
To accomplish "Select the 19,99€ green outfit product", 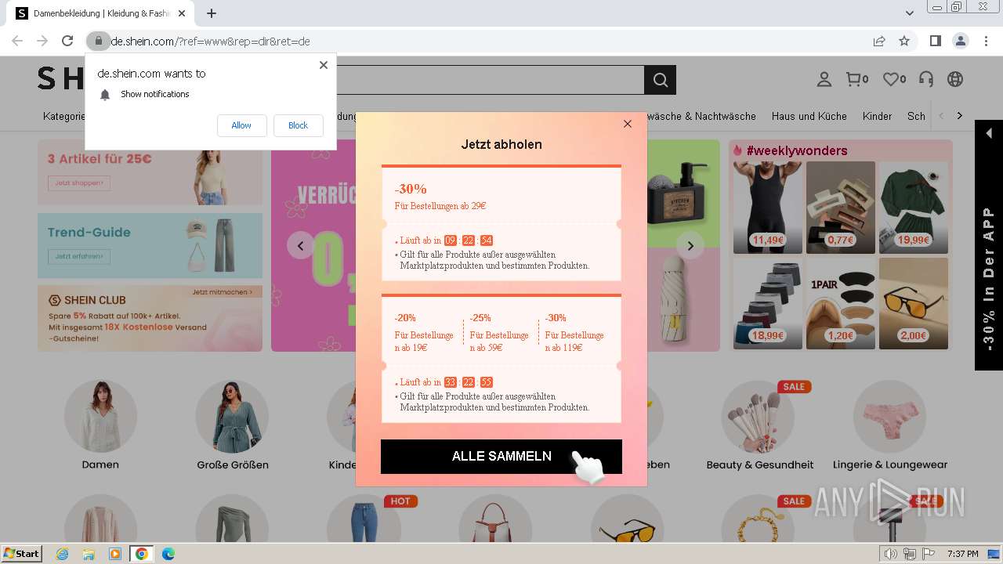I will 913,208.
